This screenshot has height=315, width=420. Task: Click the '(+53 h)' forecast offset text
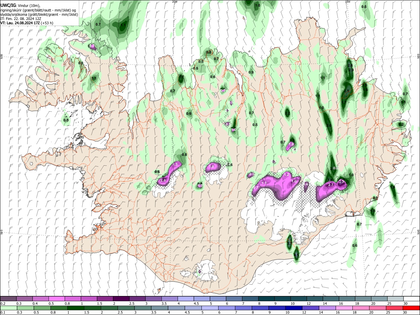(47, 23)
